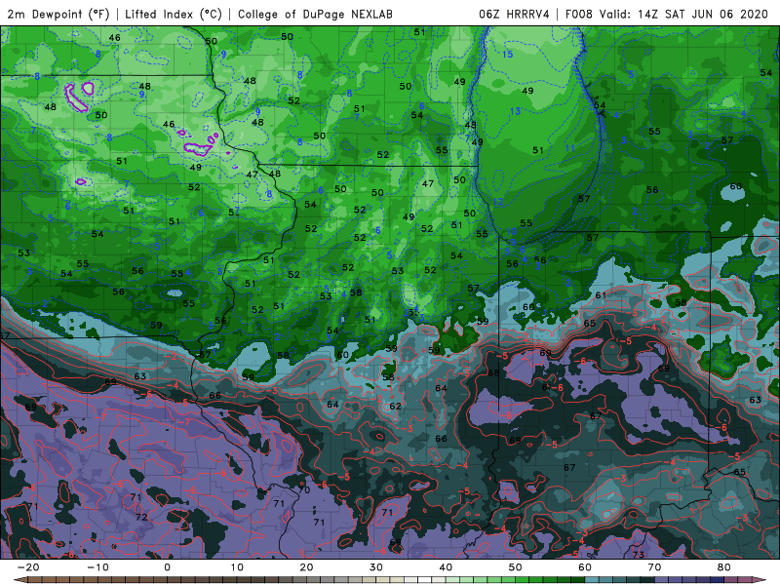Click the blue lifted index value 13
Viewport: 780px width, 585px height.
(x=515, y=111)
